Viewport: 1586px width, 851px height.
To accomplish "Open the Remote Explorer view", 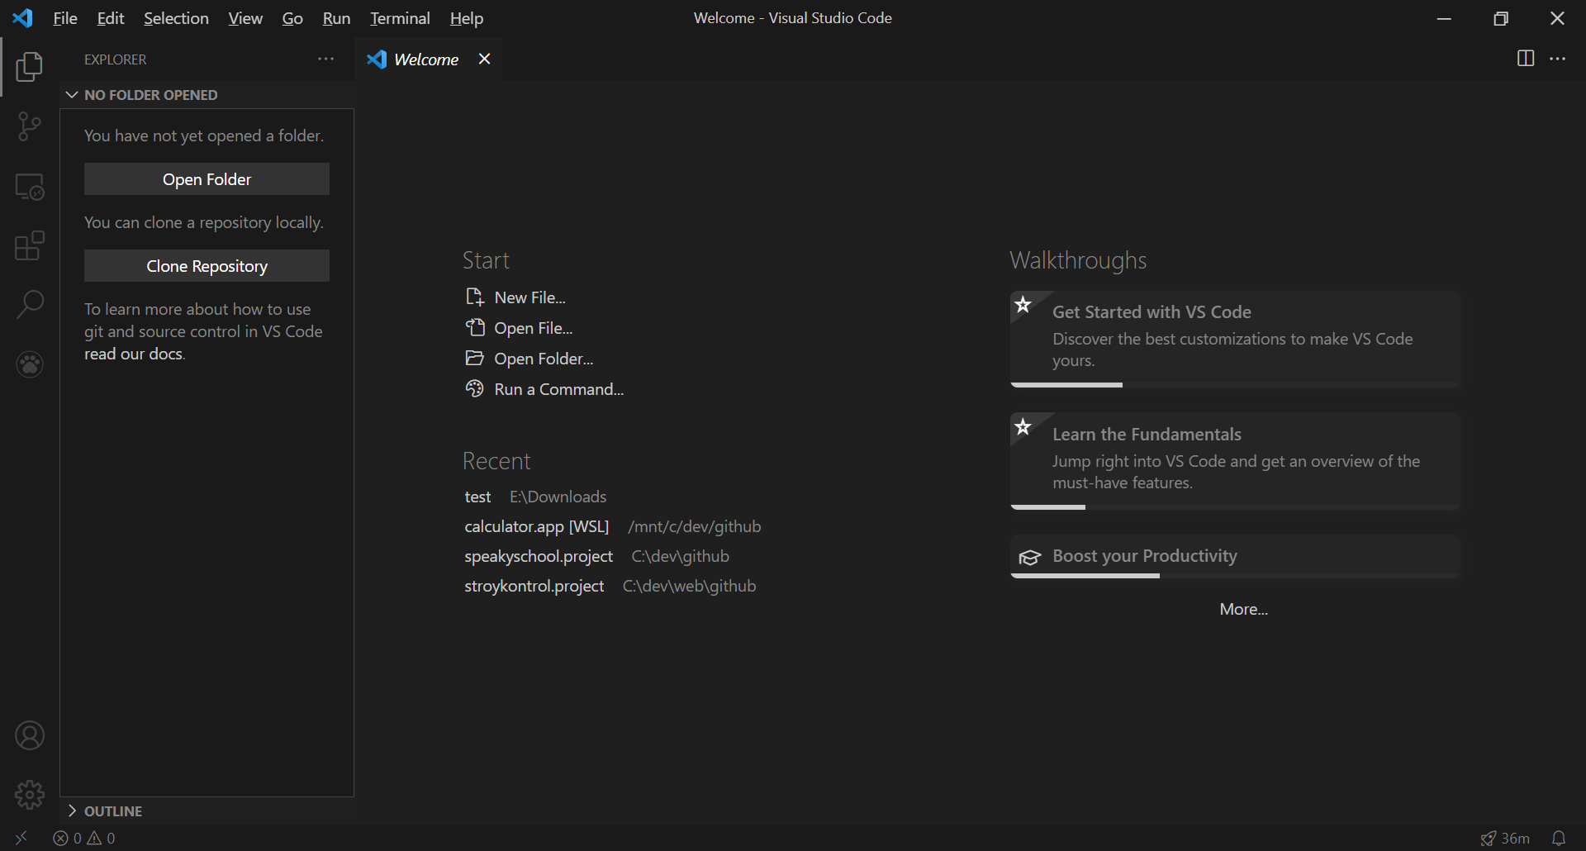I will click(30, 187).
